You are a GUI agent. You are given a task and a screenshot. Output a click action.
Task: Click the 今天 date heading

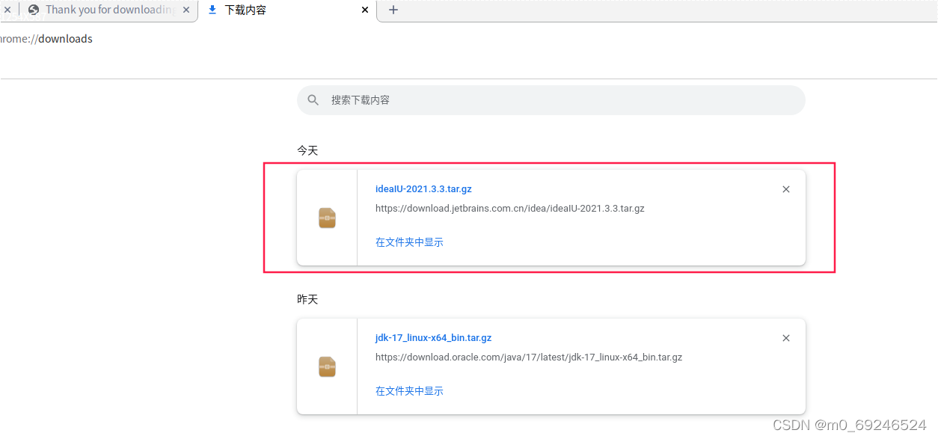click(x=307, y=150)
